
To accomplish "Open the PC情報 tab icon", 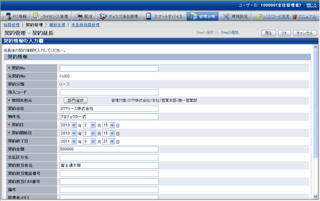I will [8, 16].
